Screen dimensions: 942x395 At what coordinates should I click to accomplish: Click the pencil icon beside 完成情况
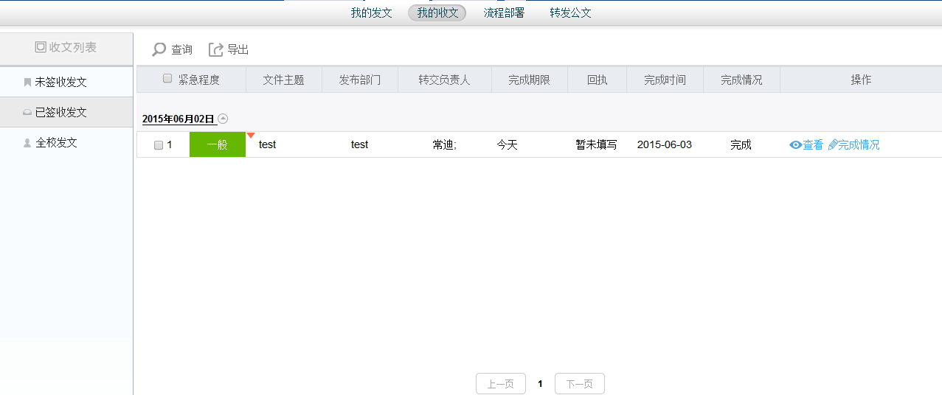click(833, 145)
